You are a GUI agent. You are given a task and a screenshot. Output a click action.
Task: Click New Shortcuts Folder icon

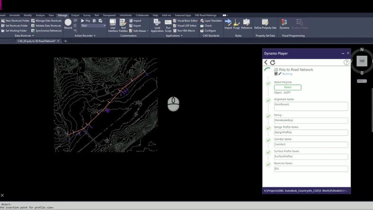pyautogui.click(x=3, y=21)
